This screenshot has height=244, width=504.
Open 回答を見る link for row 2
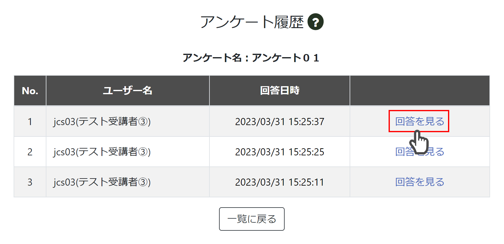coord(420,152)
